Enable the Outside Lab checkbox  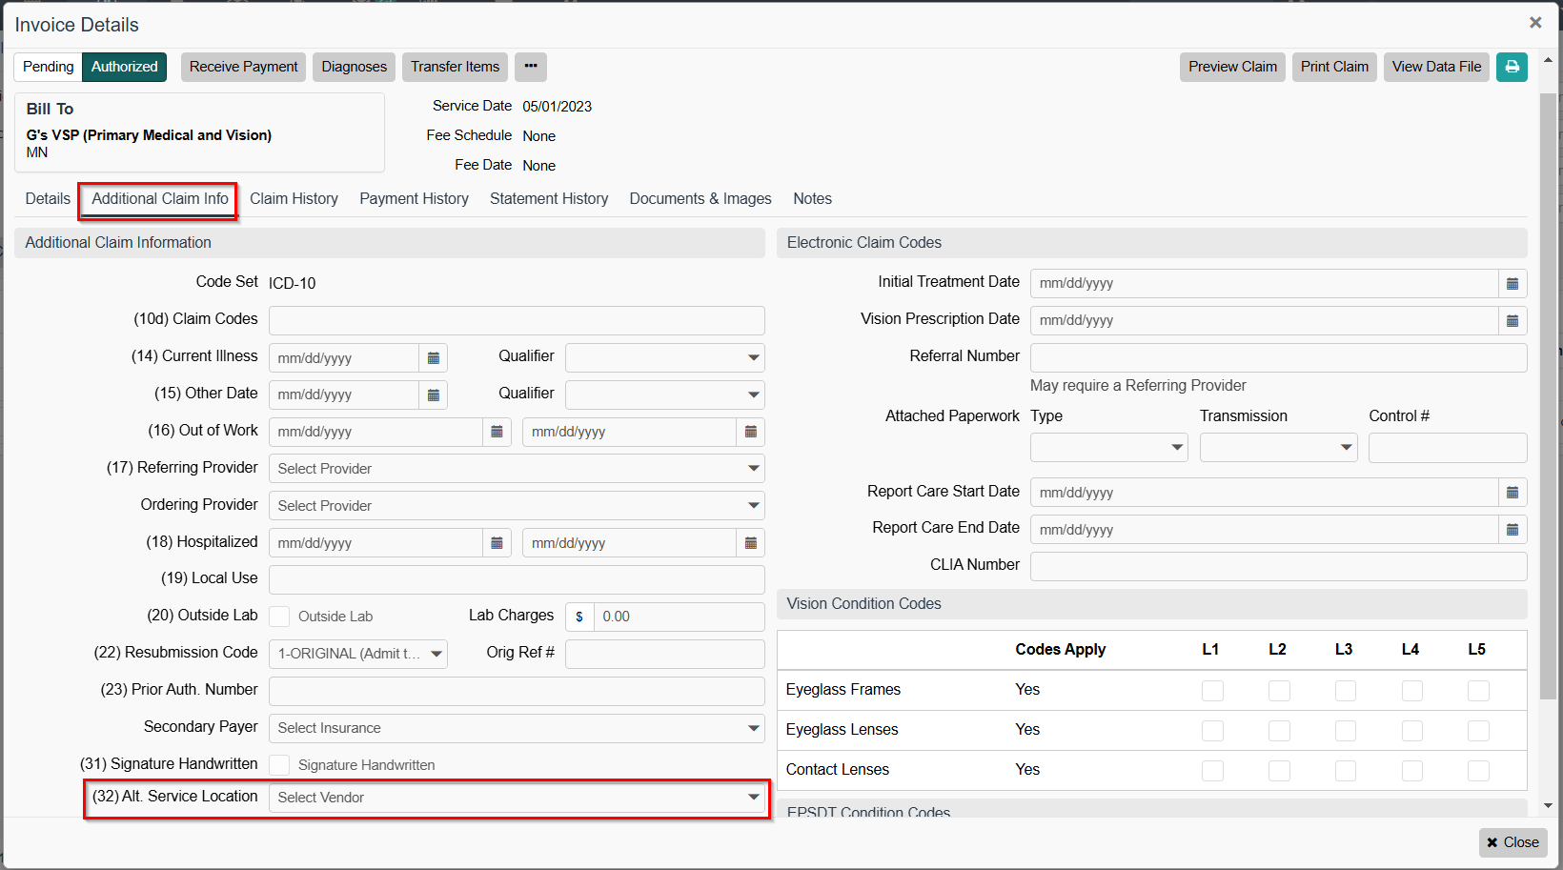279,617
